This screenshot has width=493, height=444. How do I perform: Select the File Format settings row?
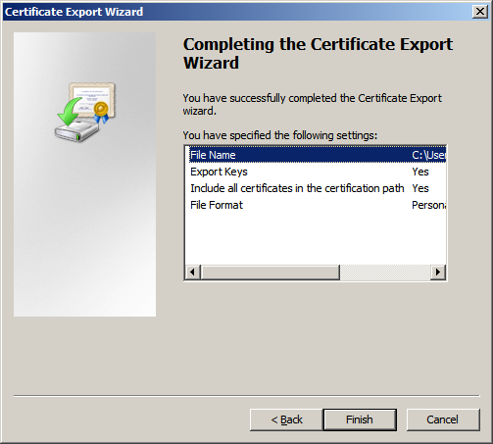(318, 205)
